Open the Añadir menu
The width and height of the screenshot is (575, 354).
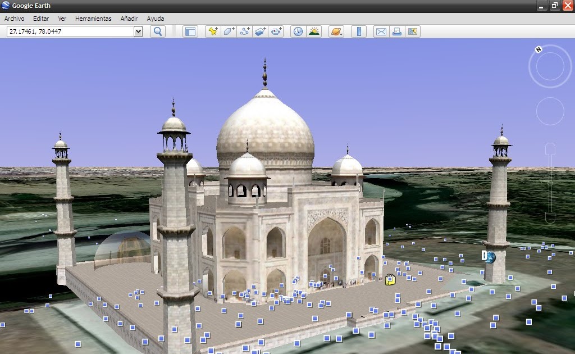129,19
